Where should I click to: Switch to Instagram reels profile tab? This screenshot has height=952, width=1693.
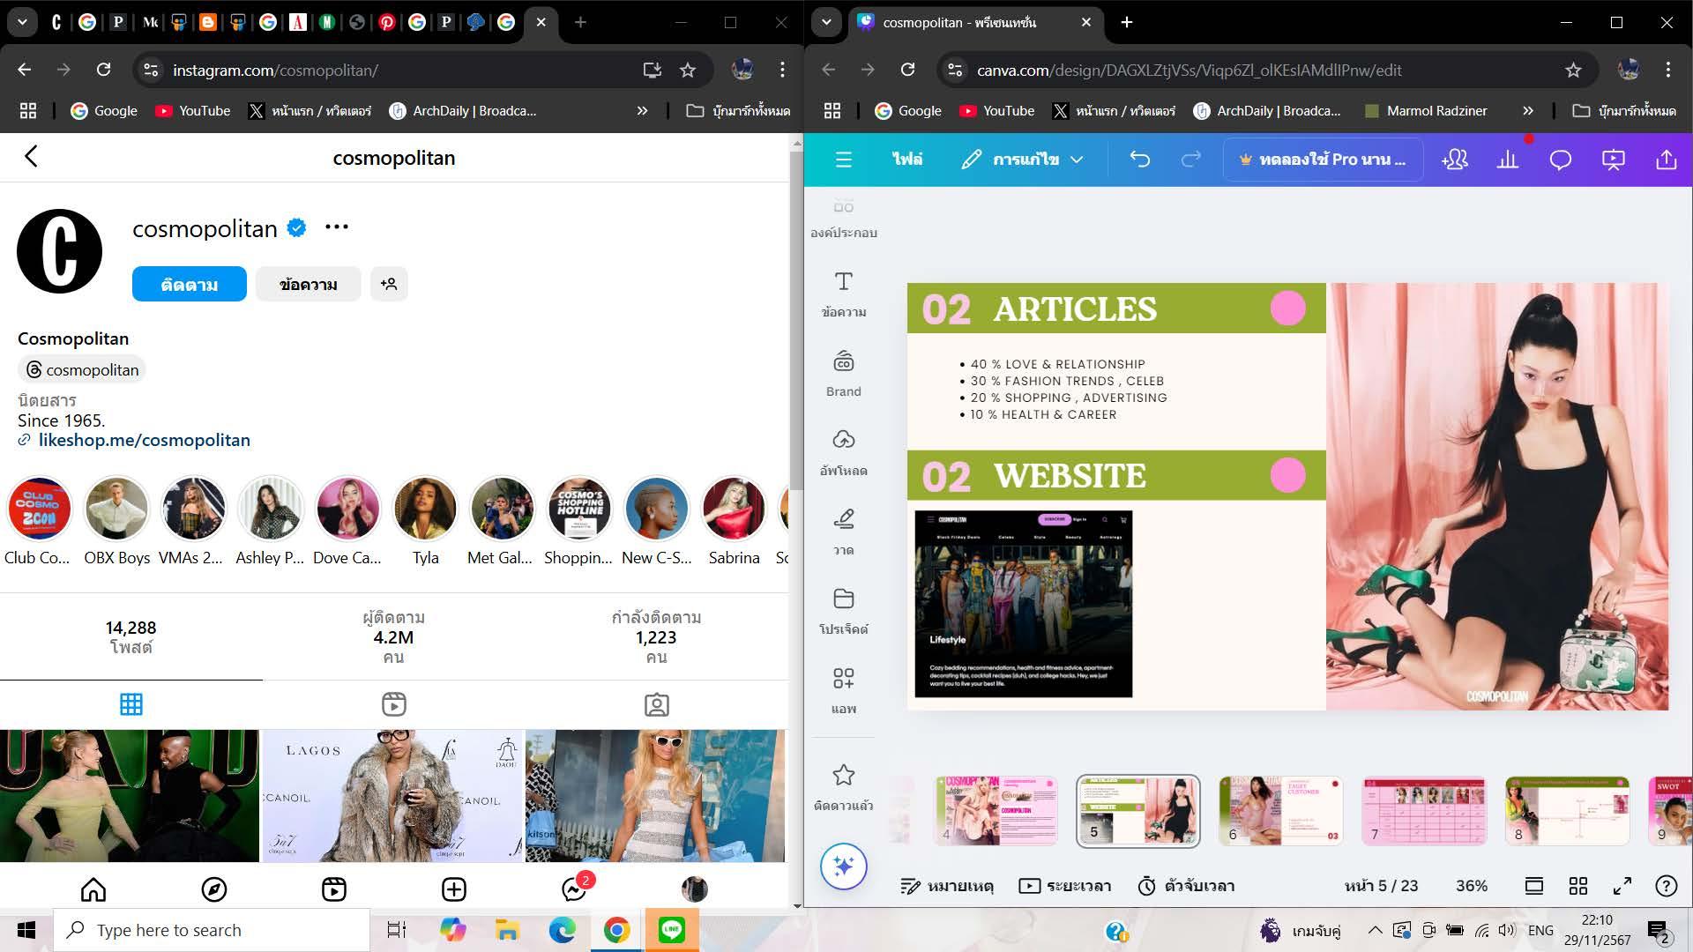click(x=393, y=704)
